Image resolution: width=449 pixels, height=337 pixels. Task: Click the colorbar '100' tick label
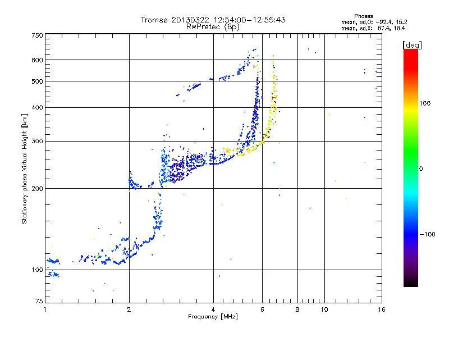point(425,103)
